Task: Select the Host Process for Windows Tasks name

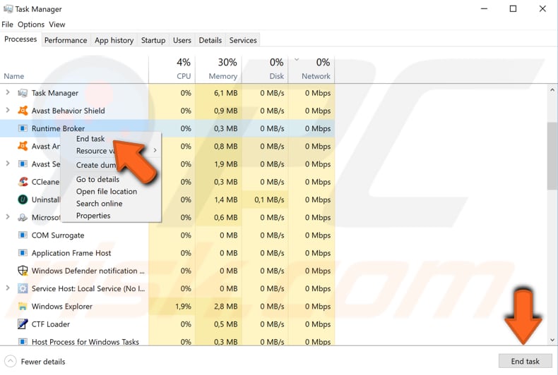Action: pyautogui.click(x=85, y=342)
